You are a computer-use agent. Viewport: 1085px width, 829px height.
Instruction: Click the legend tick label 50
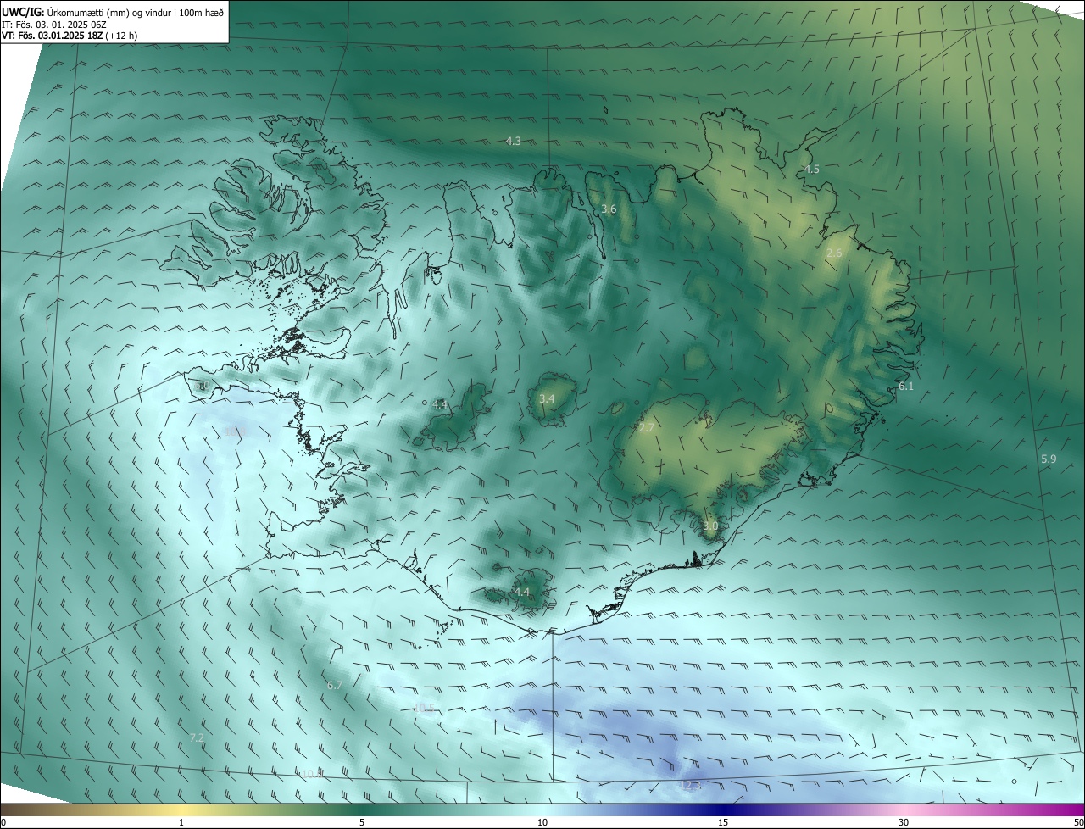(1078, 822)
